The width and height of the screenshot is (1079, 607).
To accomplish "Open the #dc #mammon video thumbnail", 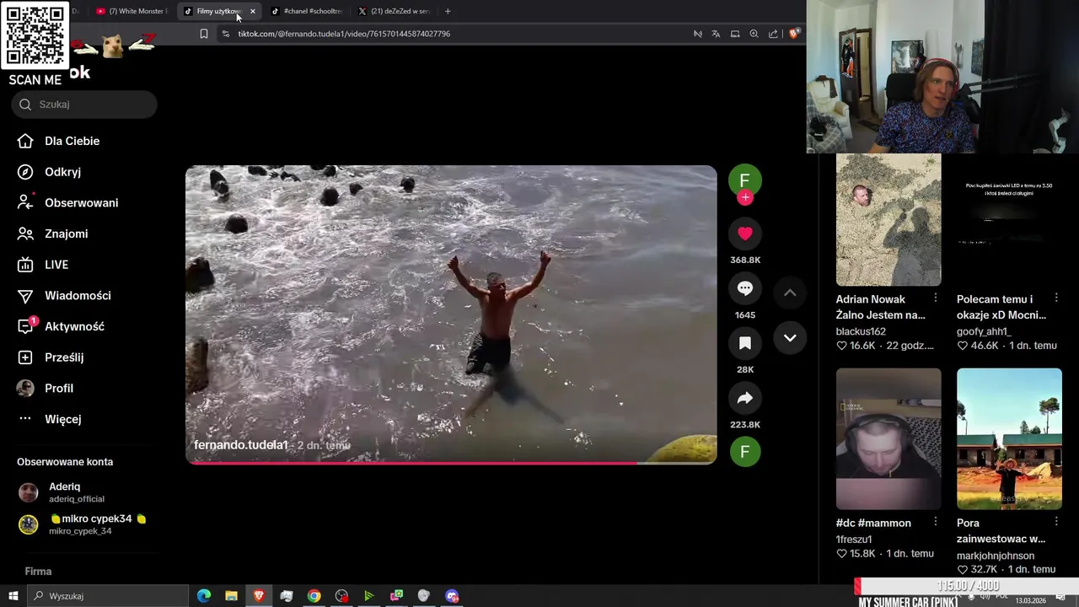I will [888, 438].
